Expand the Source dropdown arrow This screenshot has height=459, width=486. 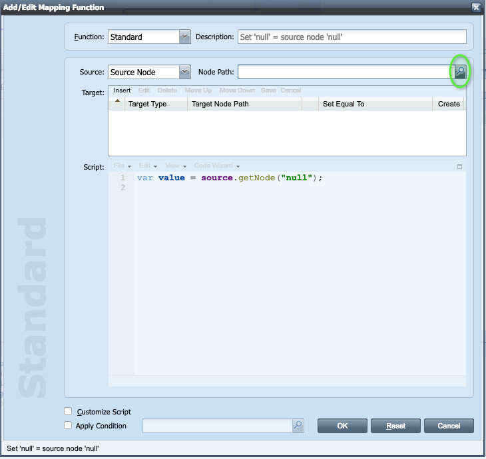click(184, 72)
